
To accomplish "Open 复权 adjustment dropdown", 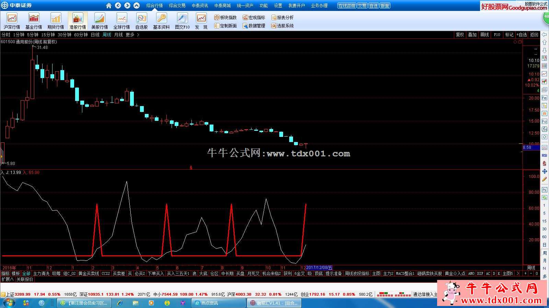I will [x=460, y=35].
